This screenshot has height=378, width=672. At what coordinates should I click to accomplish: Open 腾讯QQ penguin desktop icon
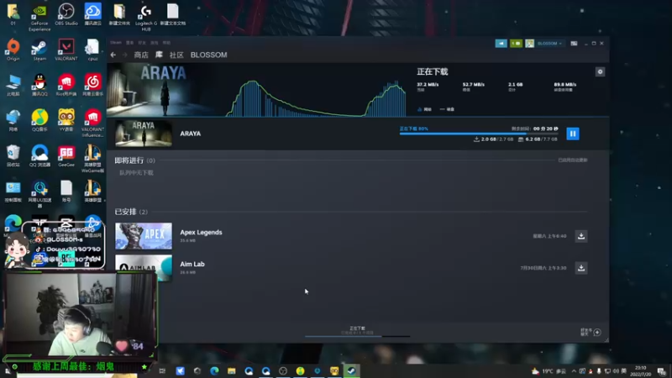(x=39, y=85)
